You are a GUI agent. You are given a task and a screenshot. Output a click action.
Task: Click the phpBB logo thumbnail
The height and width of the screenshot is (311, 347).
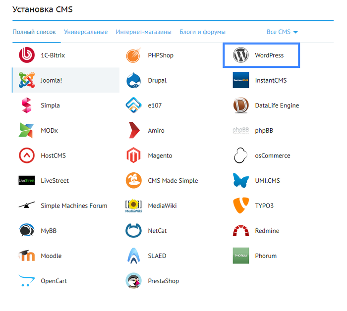(241, 131)
